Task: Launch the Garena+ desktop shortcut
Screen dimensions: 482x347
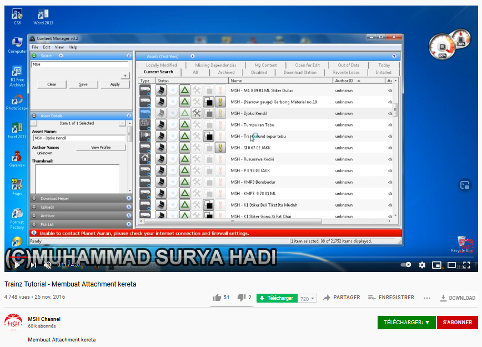Action: click(x=17, y=159)
